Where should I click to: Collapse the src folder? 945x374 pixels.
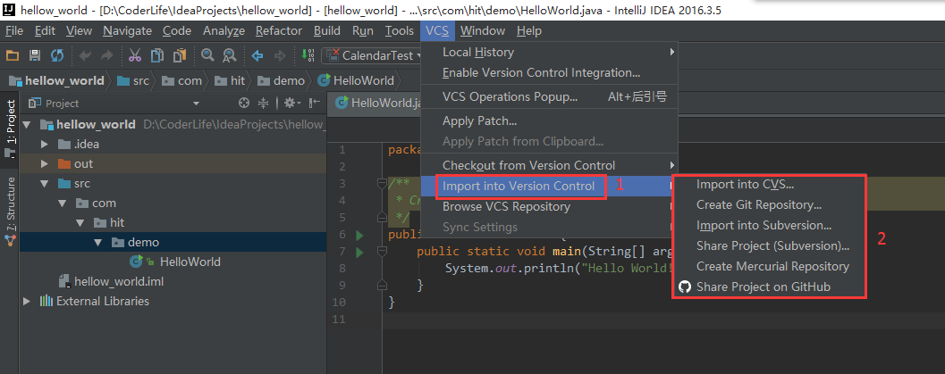pyautogui.click(x=45, y=183)
